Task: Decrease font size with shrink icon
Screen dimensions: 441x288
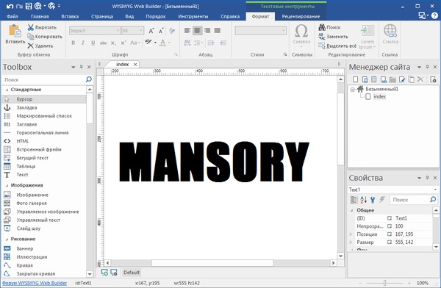Action: click(161, 31)
